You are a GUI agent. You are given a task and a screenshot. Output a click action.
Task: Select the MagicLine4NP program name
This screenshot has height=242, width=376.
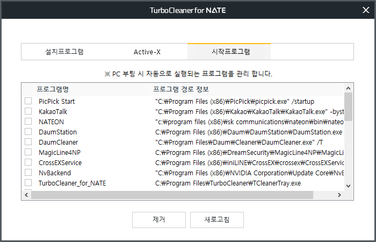point(60,152)
